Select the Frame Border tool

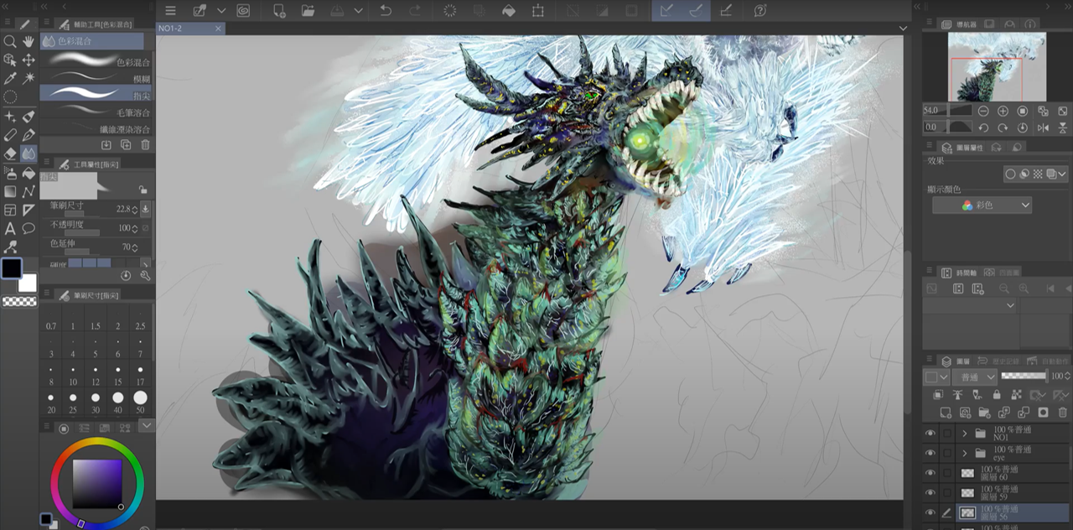(10, 210)
